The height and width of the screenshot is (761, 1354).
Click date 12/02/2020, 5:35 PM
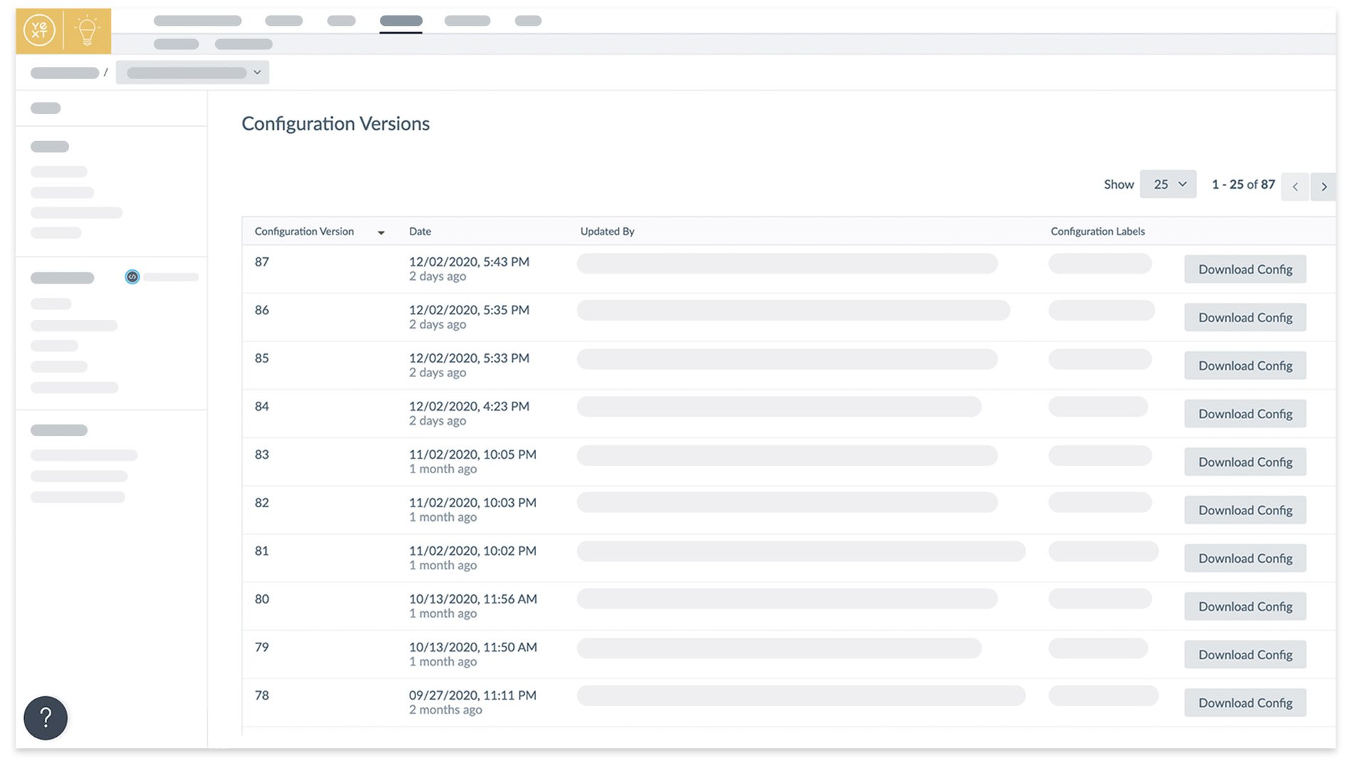pos(469,310)
